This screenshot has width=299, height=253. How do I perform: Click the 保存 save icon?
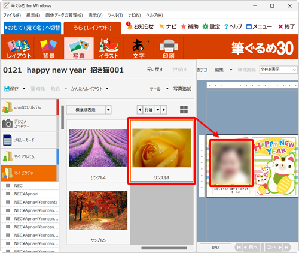[11, 89]
